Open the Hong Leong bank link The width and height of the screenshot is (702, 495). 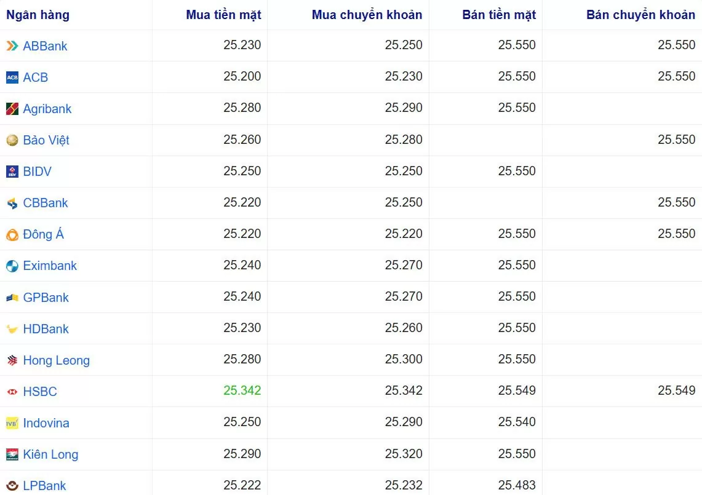click(57, 360)
